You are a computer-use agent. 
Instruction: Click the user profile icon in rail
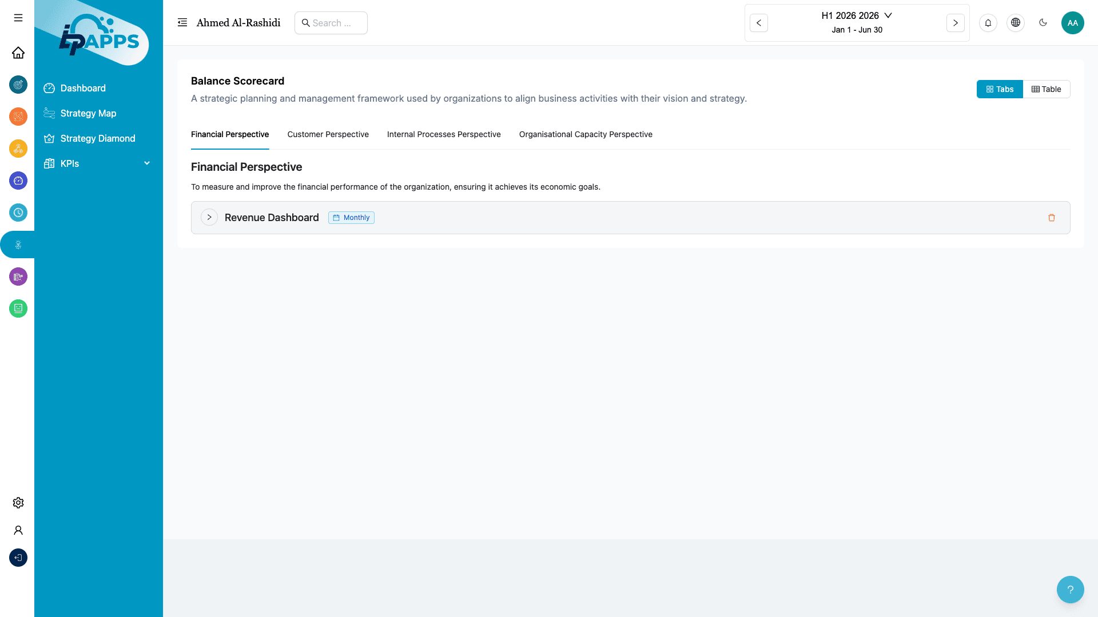click(x=18, y=530)
